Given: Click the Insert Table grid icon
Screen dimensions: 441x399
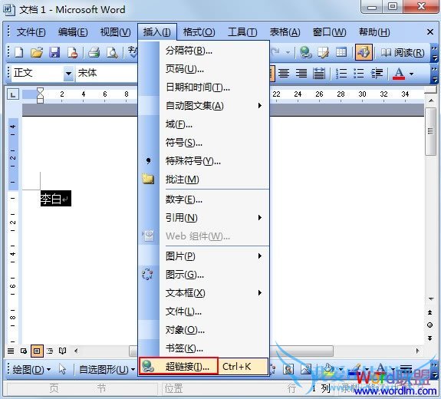Looking at the screenshot, I should (x=341, y=52).
